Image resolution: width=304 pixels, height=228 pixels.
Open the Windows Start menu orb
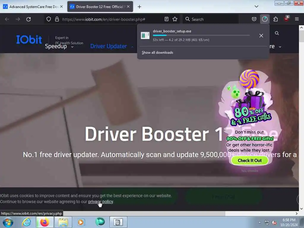point(8,222)
